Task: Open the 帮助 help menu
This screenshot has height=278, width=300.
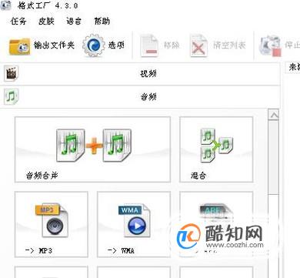Action: click(x=102, y=21)
